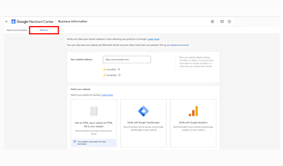Click the Google Tag Manager diamond icon
This screenshot has height=166, width=283.
pyautogui.click(x=143, y=111)
